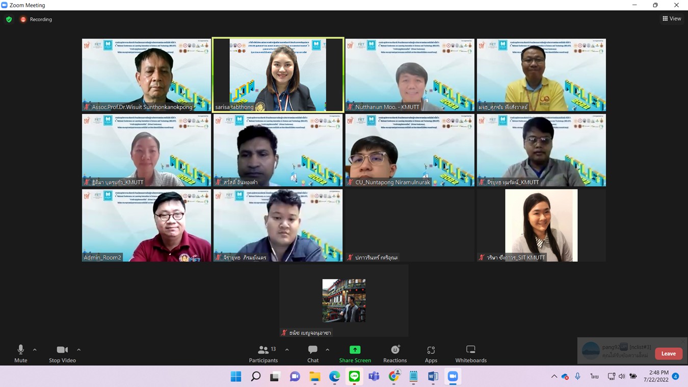Open LINE app from taskbar
Viewport: 688px width, 387px height.
354,376
